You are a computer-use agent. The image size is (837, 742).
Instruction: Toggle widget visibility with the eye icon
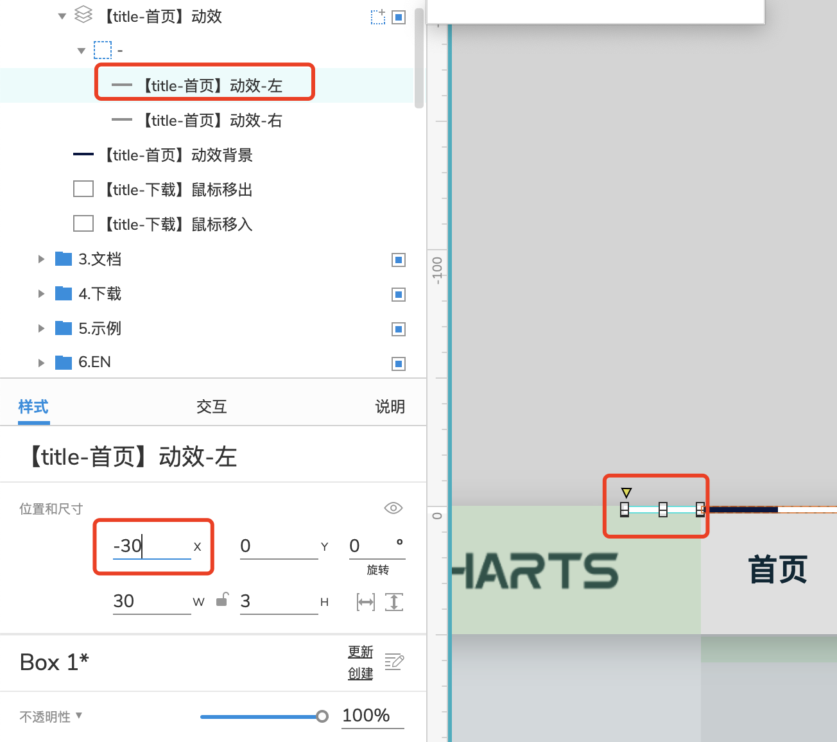coord(393,508)
